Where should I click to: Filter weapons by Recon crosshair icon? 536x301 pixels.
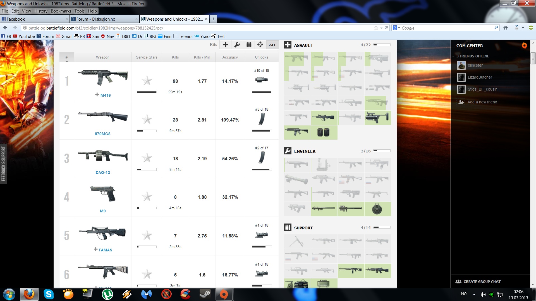[x=260, y=45]
